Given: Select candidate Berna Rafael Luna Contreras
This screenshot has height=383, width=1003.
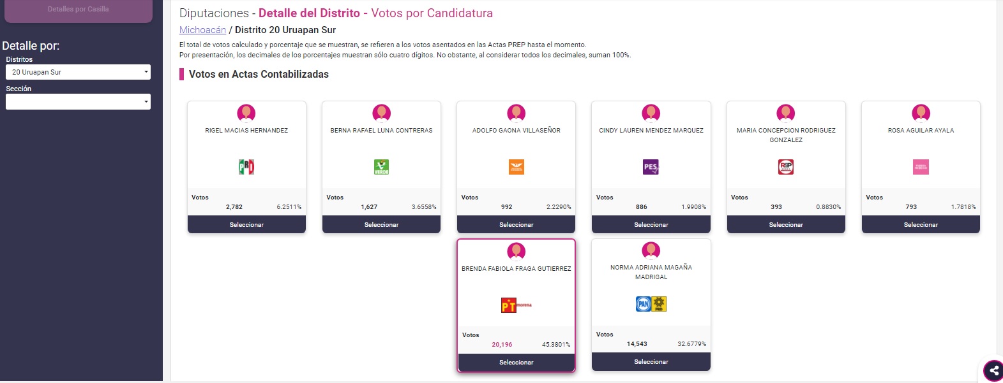Looking at the screenshot, I should pyautogui.click(x=381, y=224).
